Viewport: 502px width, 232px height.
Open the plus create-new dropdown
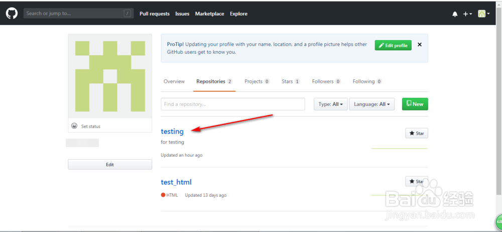tap(467, 14)
